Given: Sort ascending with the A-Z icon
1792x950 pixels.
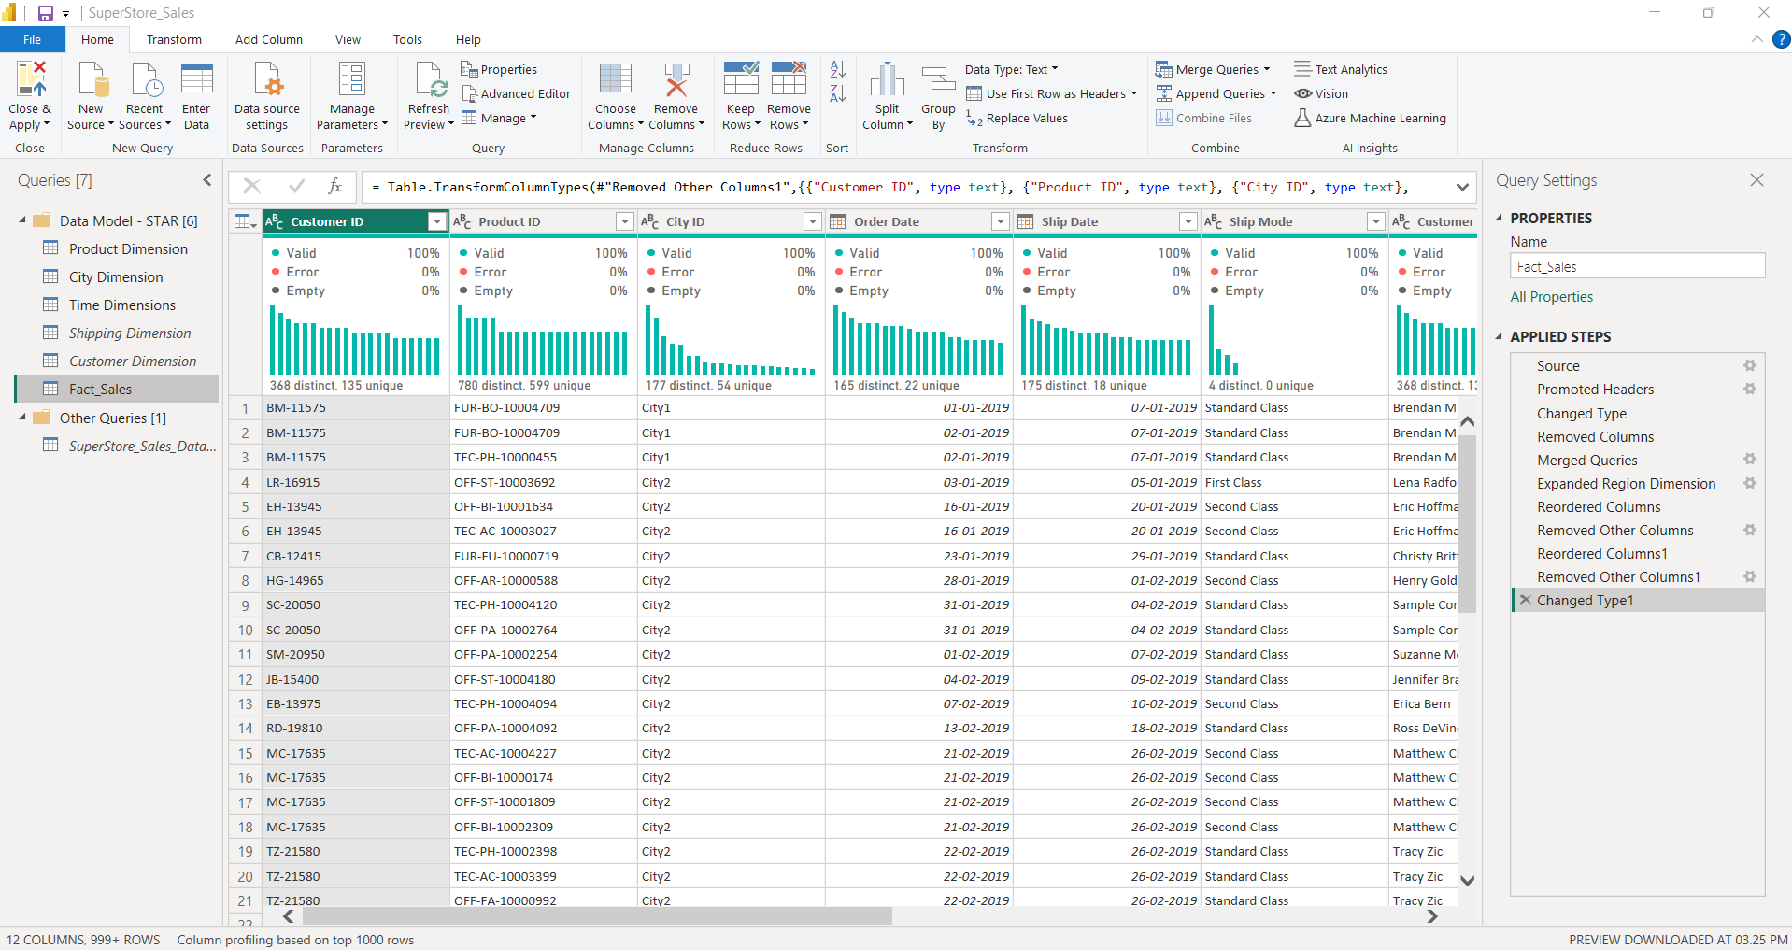Looking at the screenshot, I should pyautogui.click(x=838, y=69).
